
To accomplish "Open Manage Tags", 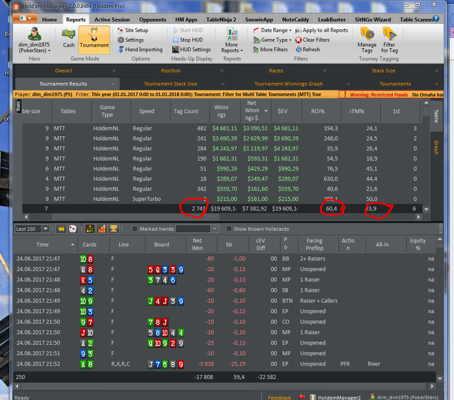I will pos(367,40).
